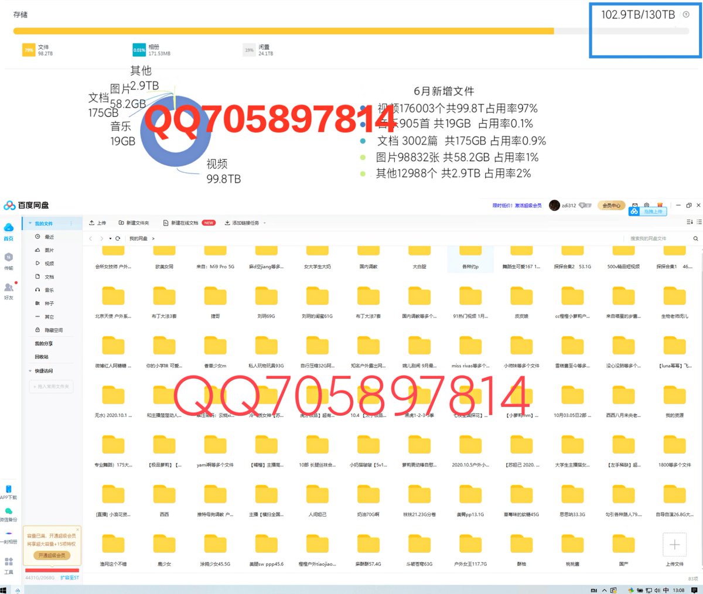
Task: Focus the 搜索我的网盘文件 search field
Action: pos(656,239)
